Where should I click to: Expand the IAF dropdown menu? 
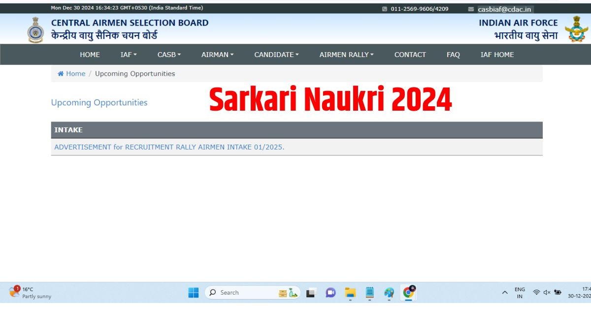tap(129, 55)
